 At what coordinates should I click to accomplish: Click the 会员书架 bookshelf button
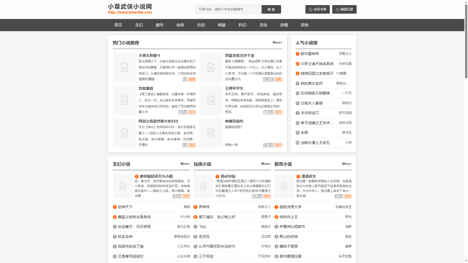318,9
